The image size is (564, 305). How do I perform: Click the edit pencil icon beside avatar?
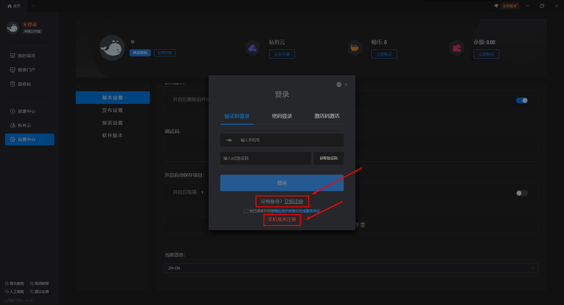click(133, 42)
